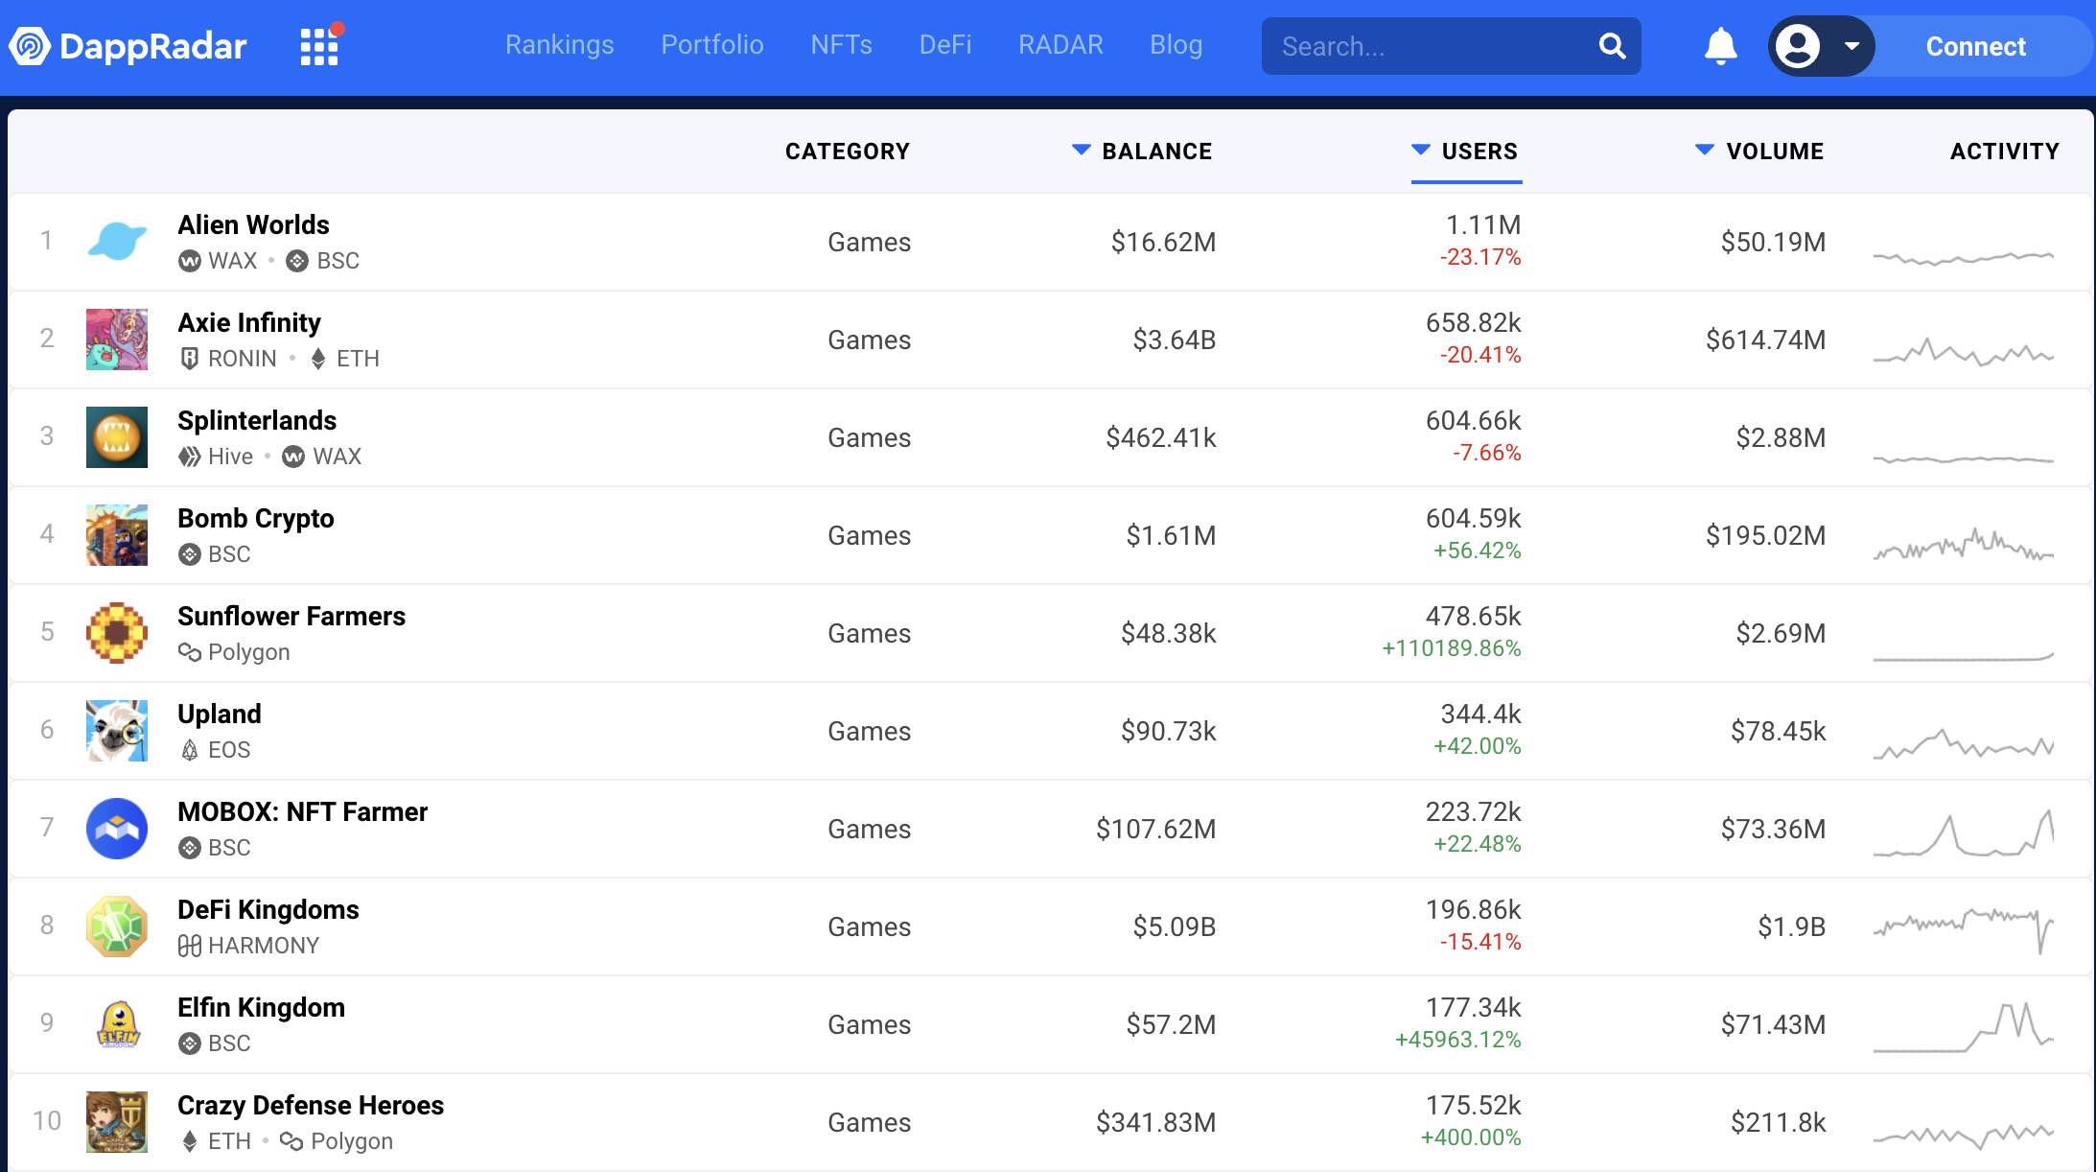
Task: Click the WAX chain icon under Splinterlands
Action: pyautogui.click(x=293, y=457)
